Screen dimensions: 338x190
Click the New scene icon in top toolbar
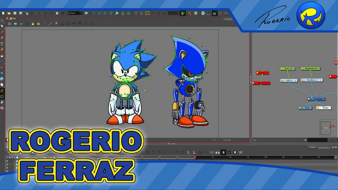click(3, 13)
